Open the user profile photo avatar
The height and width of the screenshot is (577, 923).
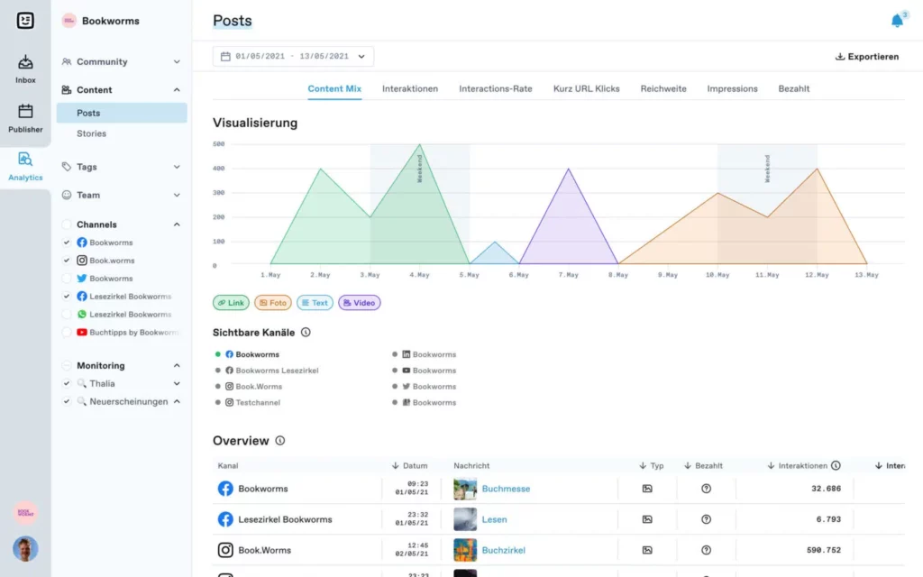(25, 549)
